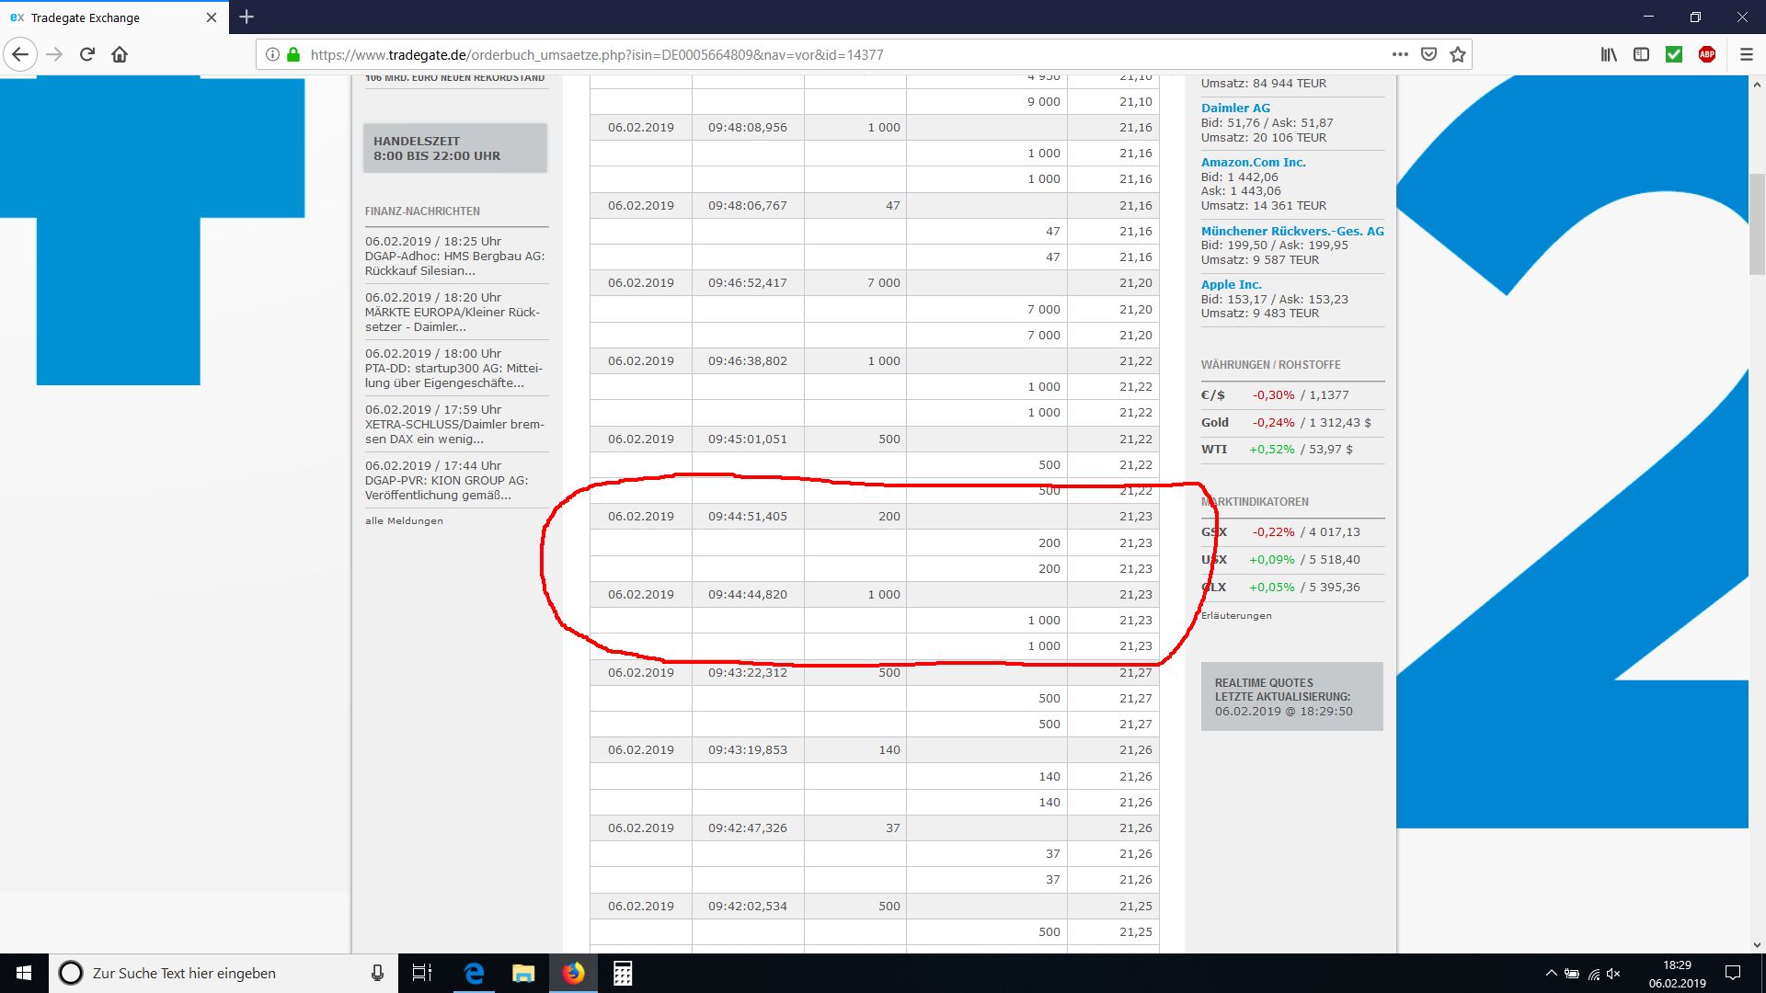Open the alle Meldungen link
The height and width of the screenshot is (993, 1766).
pyautogui.click(x=404, y=520)
